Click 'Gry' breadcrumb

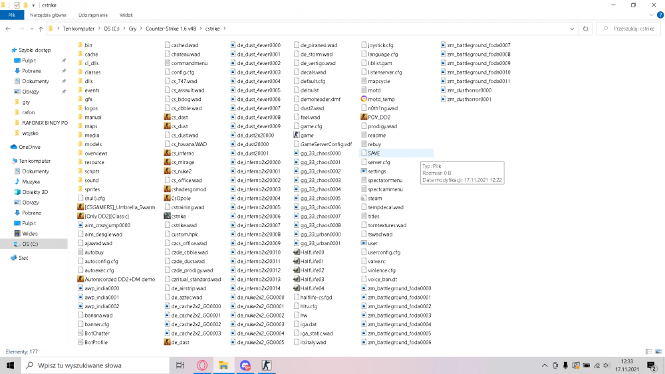133,29
